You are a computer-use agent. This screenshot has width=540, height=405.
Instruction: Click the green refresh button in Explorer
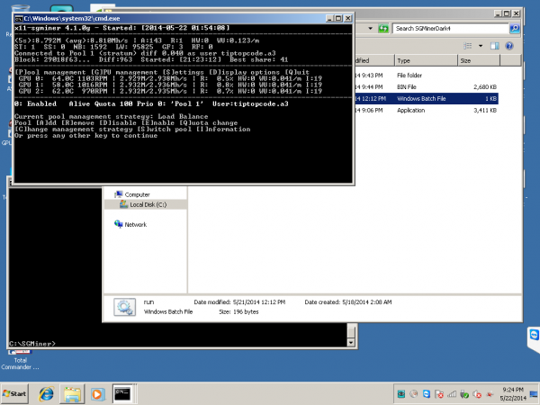383,28
